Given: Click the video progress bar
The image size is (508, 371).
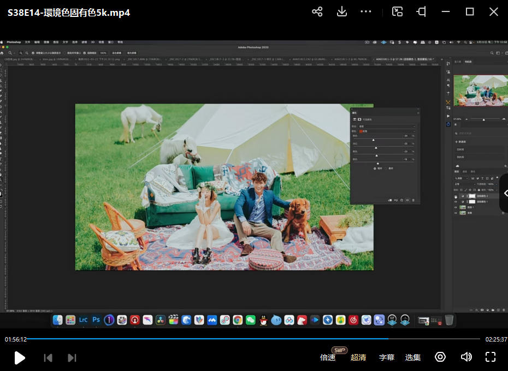Looking at the screenshot, I should coord(218,339).
